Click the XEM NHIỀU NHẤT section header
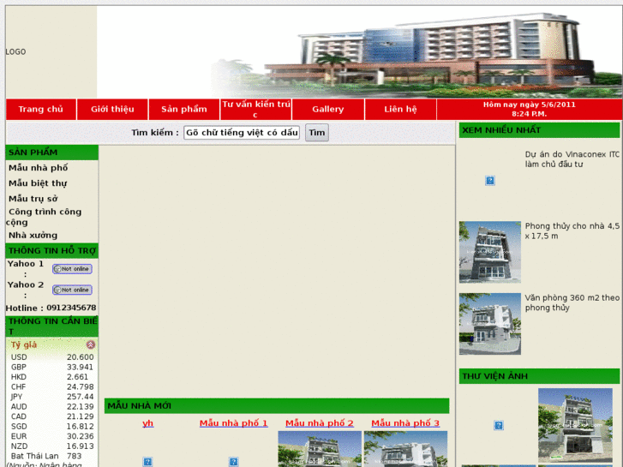623x467 pixels. [539, 130]
